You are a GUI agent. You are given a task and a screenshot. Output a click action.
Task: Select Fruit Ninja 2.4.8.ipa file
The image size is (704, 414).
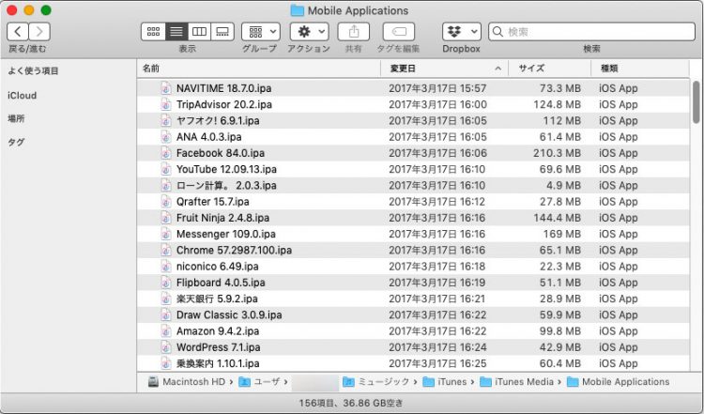[413, 218]
